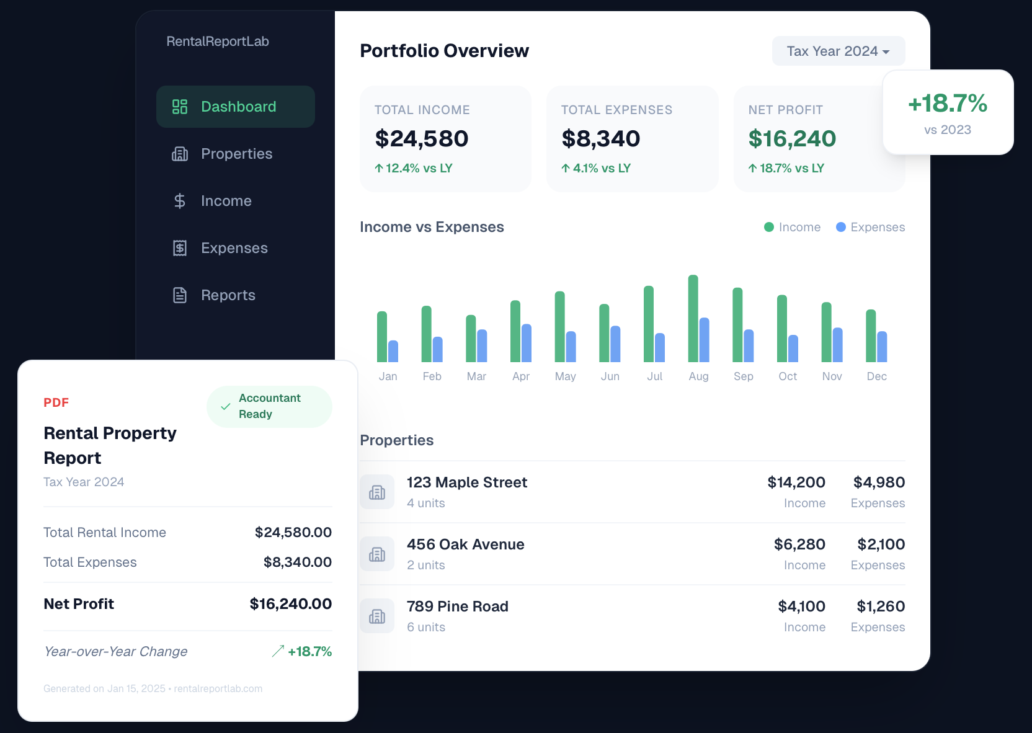Open the 456 Oak Avenue property name
The height and width of the screenshot is (733, 1032).
click(465, 544)
